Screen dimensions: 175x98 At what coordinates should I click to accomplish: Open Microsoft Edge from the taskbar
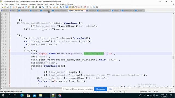22,96
